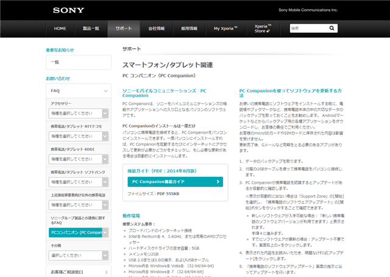Open the ソフトバンク model dropdown
Image resolution: width=390 pixels, height=277 pixels.
(79, 182)
